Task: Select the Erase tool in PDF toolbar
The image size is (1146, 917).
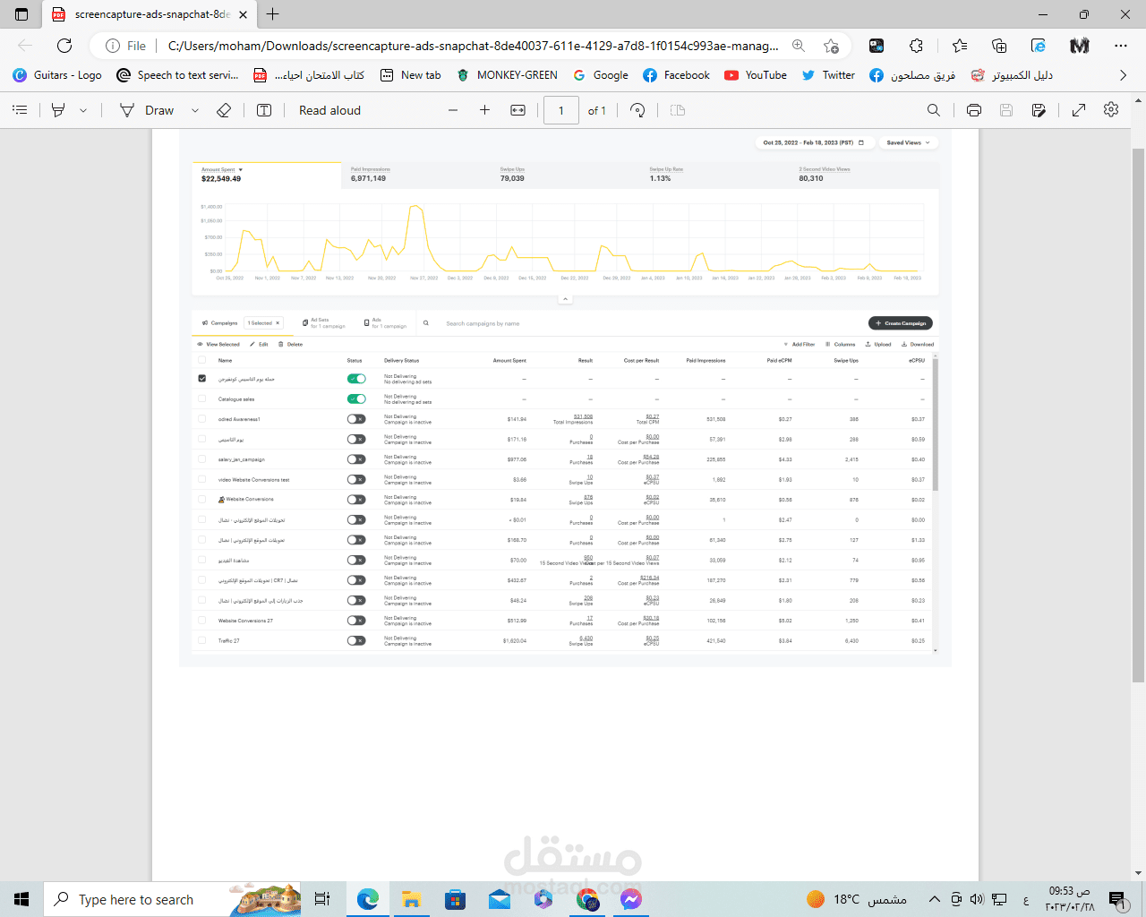Action: coord(224,110)
